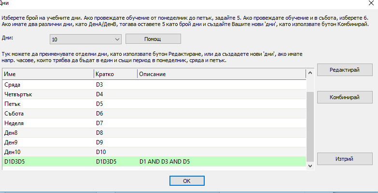Click the scrollbar down arrow of day list

pos(310,165)
